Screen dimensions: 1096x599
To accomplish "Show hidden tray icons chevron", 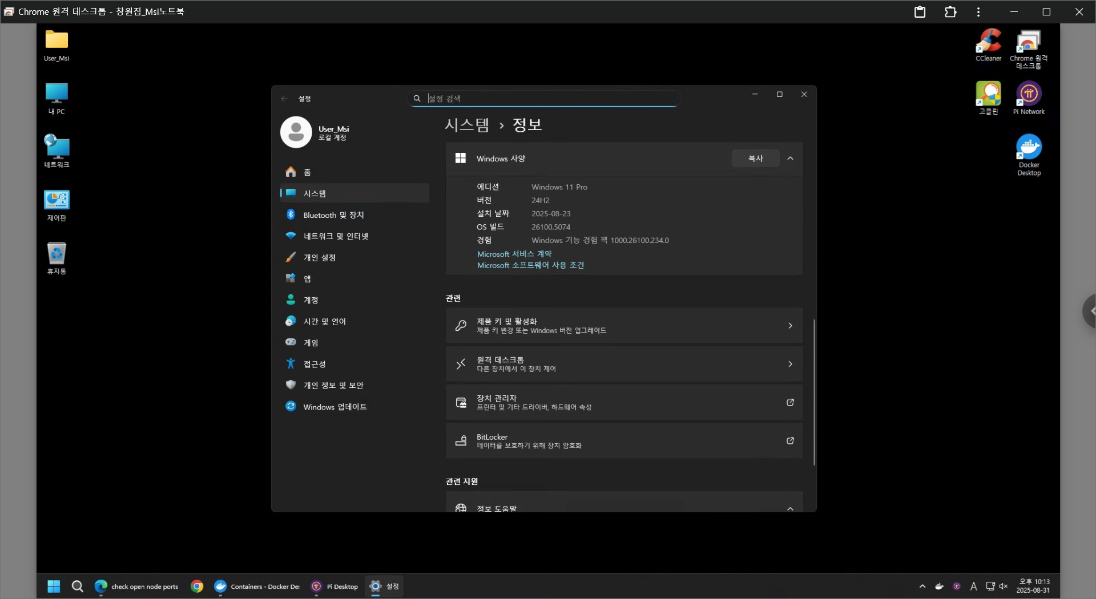I will pos(922,586).
